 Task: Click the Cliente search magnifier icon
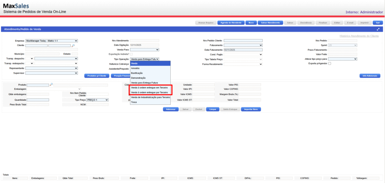click(73, 45)
